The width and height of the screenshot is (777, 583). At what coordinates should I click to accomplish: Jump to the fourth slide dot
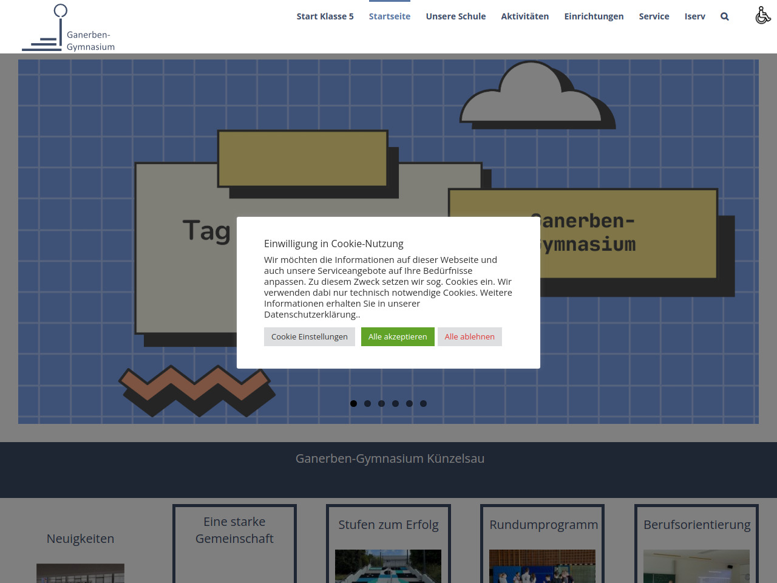point(395,403)
